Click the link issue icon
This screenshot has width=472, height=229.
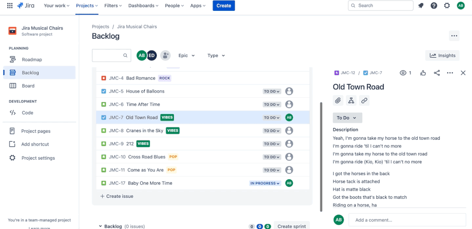364,101
